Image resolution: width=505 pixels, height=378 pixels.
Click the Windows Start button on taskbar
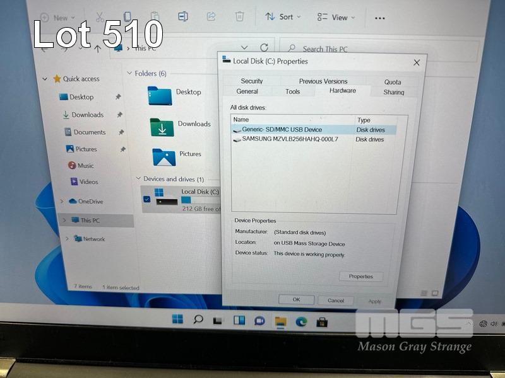point(177,319)
